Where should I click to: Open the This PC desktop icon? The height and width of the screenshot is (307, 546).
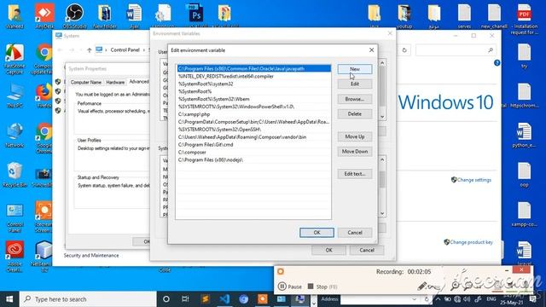(15, 96)
